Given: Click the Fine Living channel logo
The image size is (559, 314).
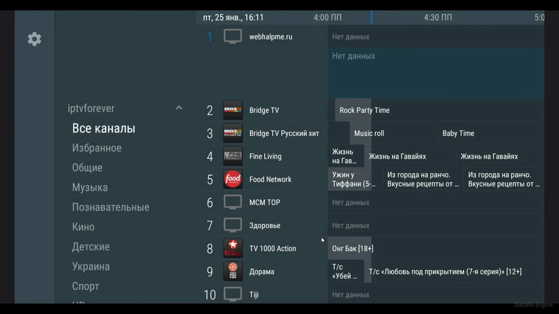Looking at the screenshot, I should point(233,156).
